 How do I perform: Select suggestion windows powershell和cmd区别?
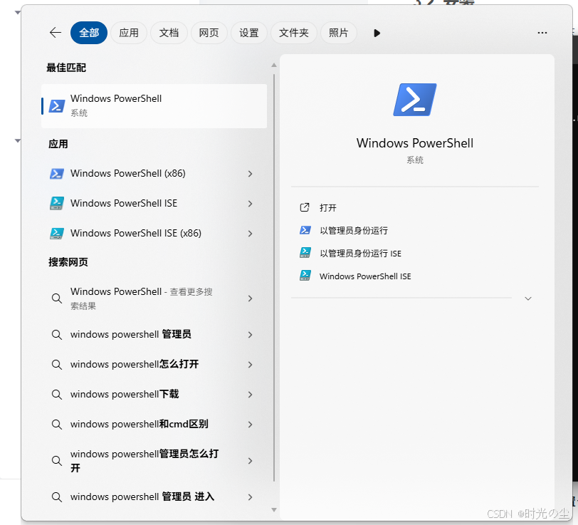[154, 424]
